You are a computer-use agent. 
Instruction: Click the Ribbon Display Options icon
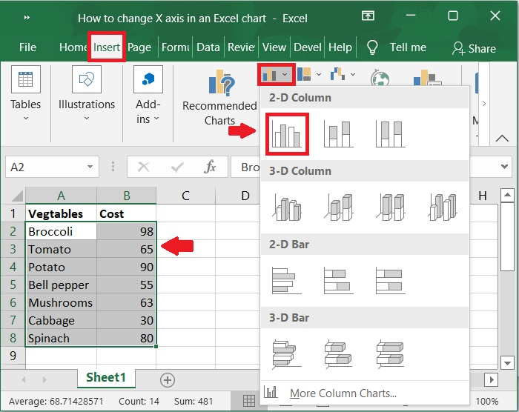click(x=368, y=16)
